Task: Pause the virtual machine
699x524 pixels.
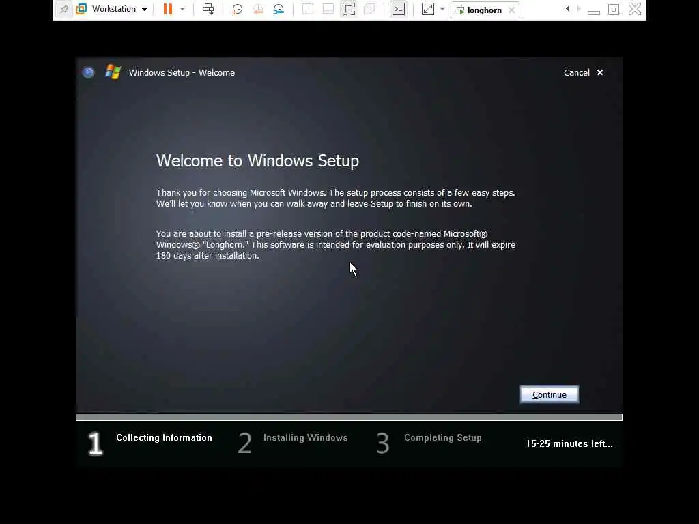Action: pyautogui.click(x=168, y=9)
